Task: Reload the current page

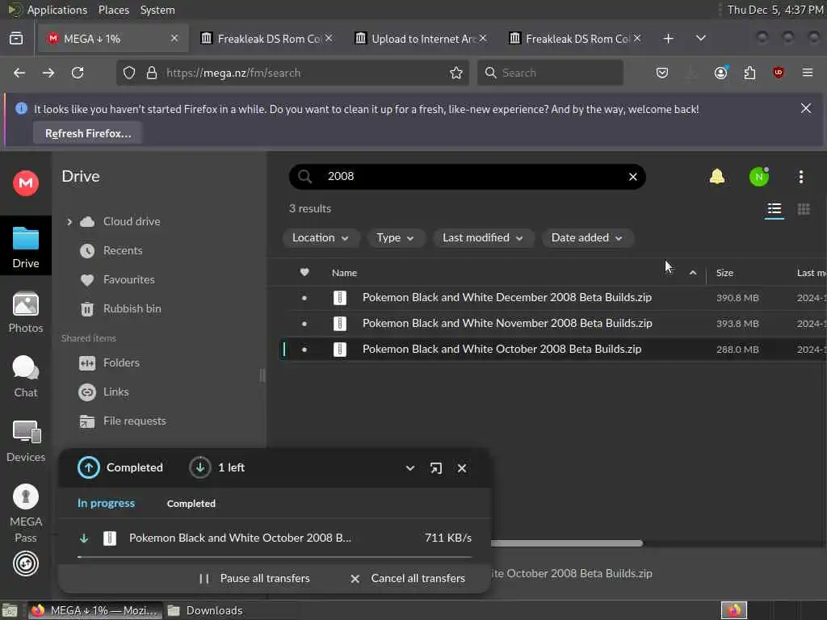Action: tap(78, 73)
